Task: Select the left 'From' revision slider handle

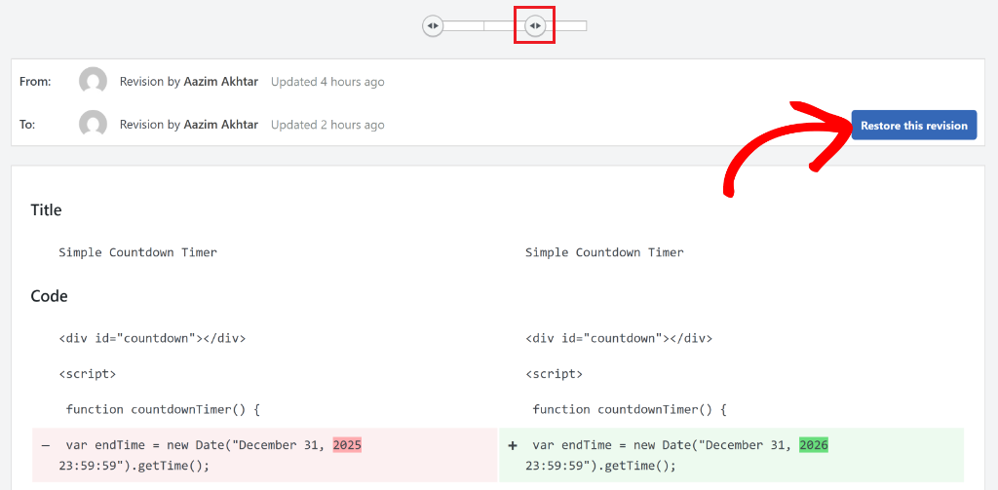Action: [433, 26]
